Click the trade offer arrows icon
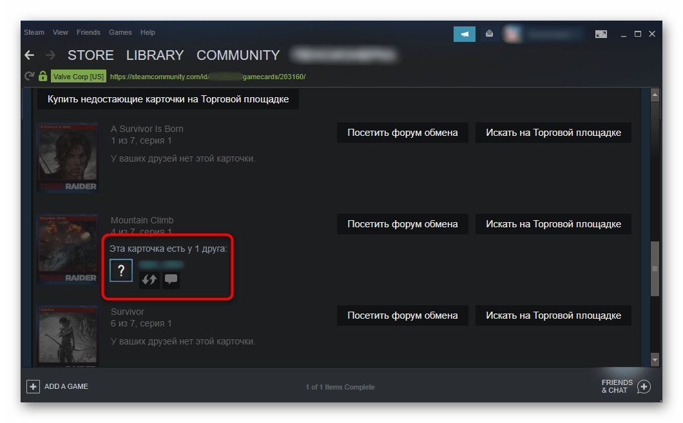This screenshot has height=423, width=683. point(149,280)
